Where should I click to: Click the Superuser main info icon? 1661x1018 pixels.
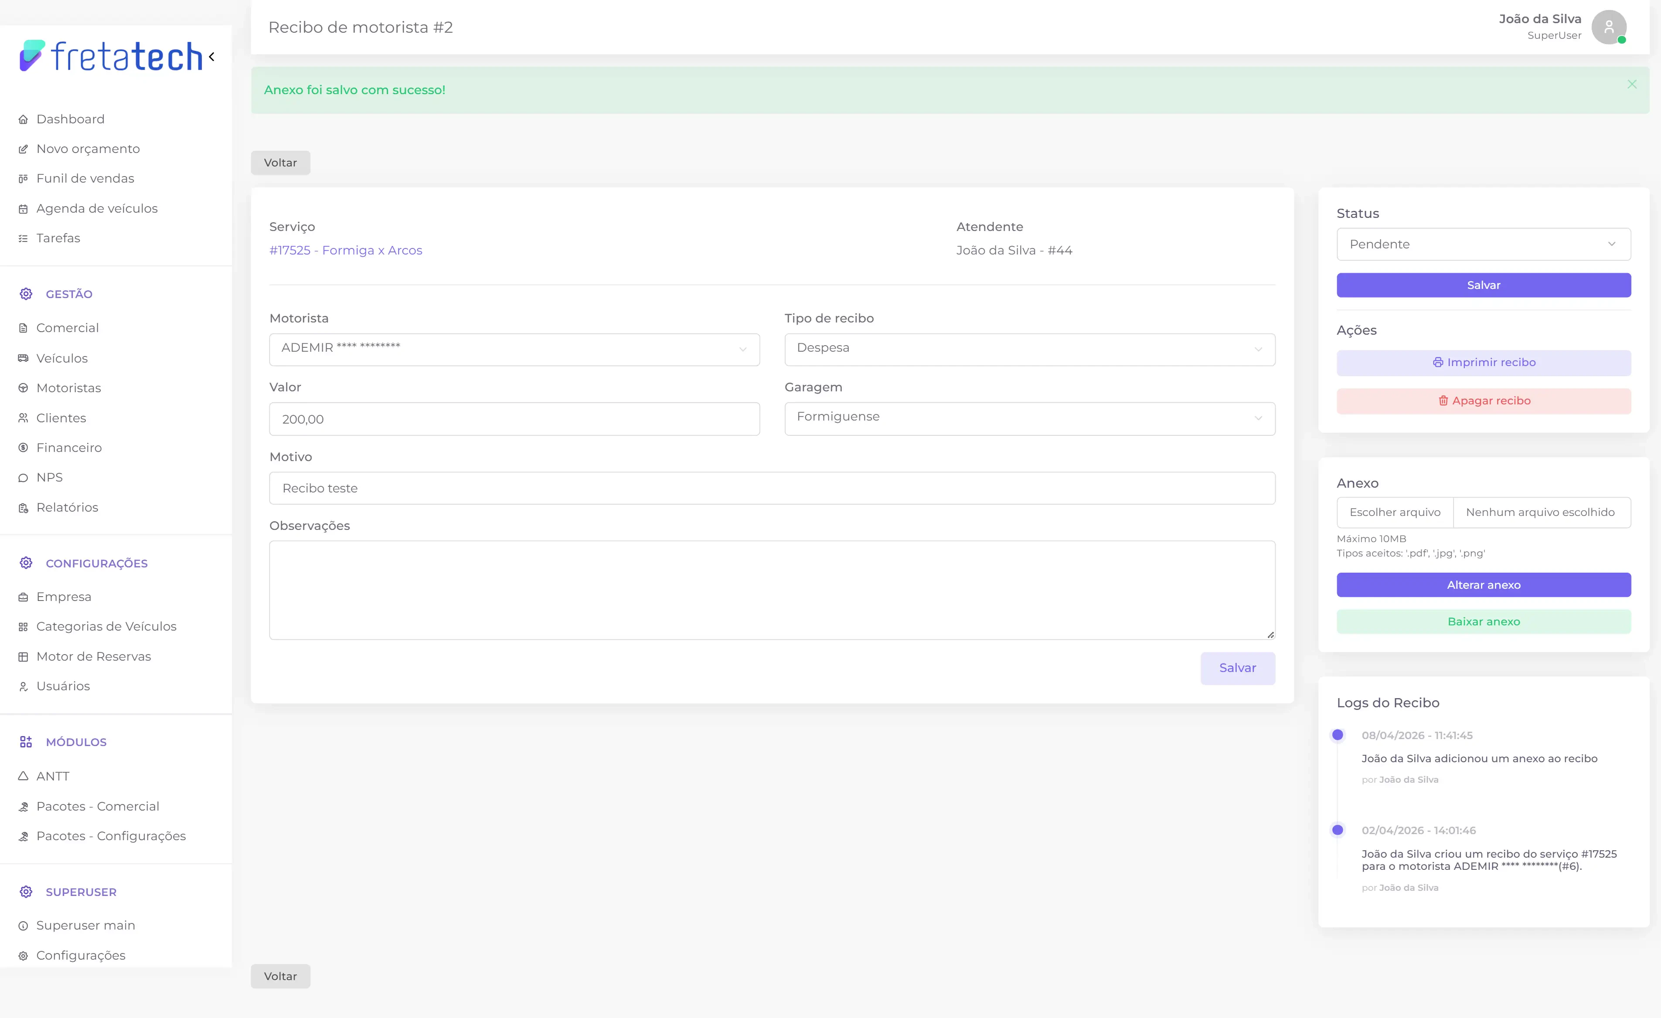click(x=23, y=926)
